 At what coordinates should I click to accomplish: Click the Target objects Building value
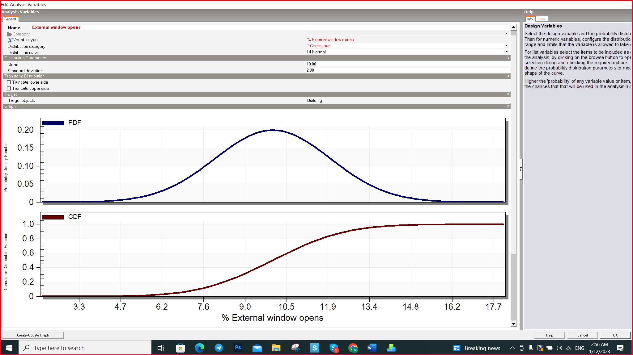click(x=315, y=100)
